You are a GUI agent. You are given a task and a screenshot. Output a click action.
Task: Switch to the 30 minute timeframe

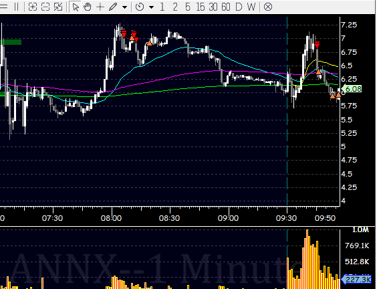213,7
